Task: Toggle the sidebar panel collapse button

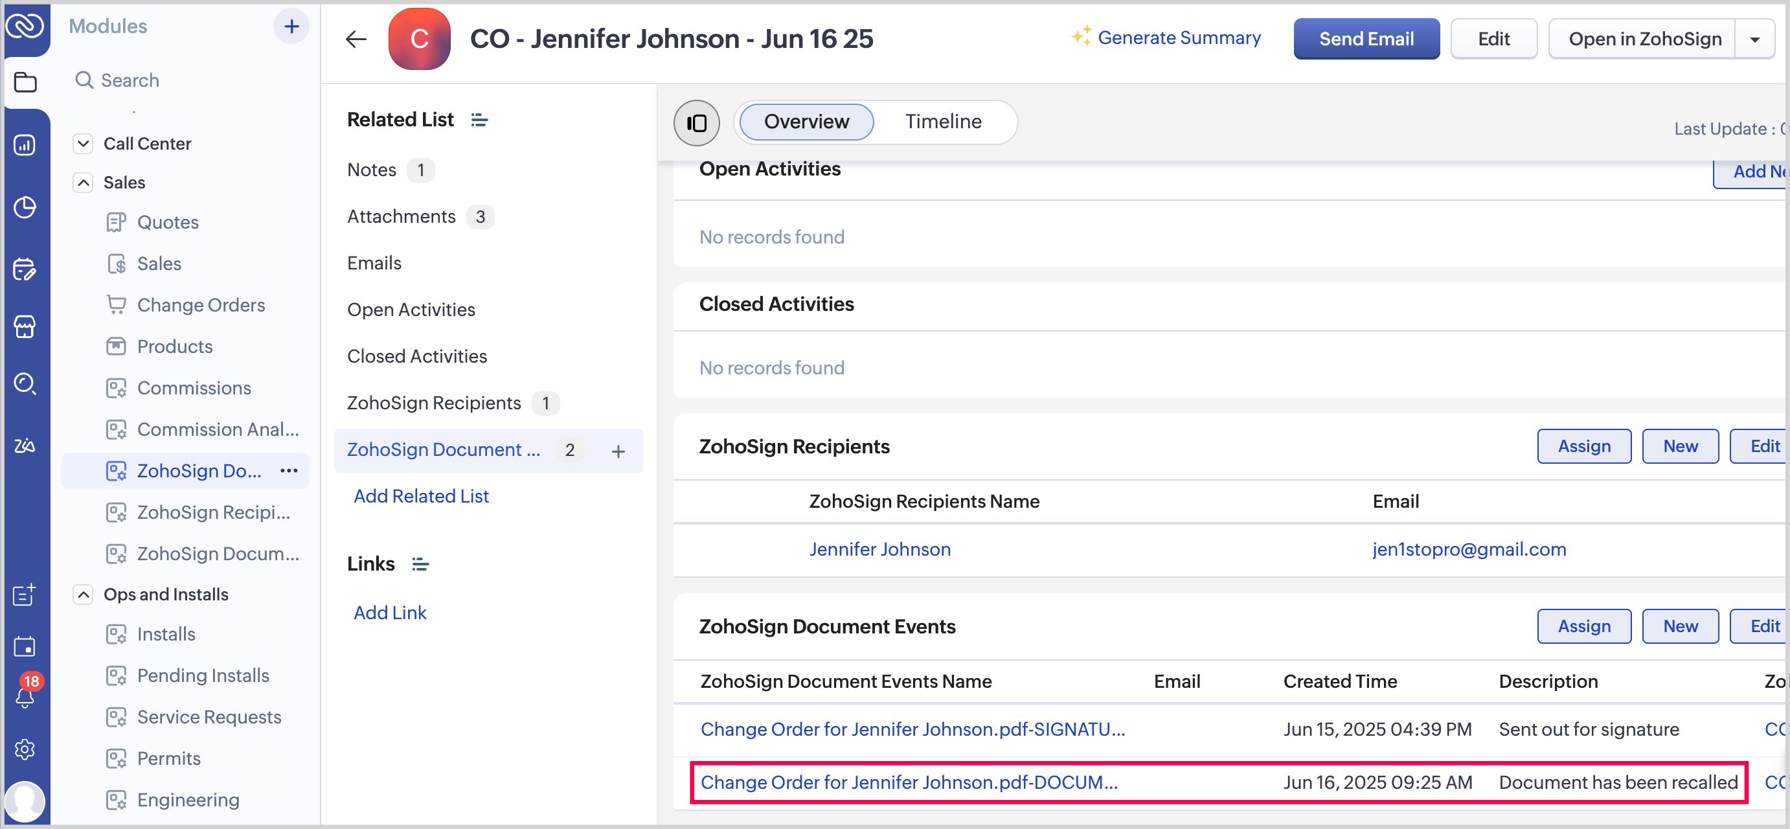Action: tap(696, 123)
